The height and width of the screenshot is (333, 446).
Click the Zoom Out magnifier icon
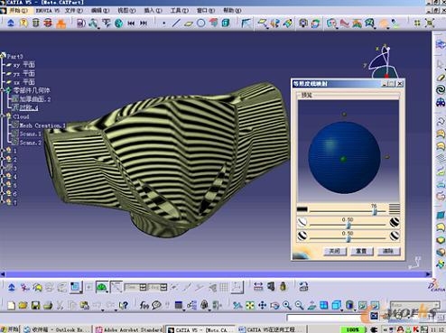pyautogui.click(x=299, y=305)
